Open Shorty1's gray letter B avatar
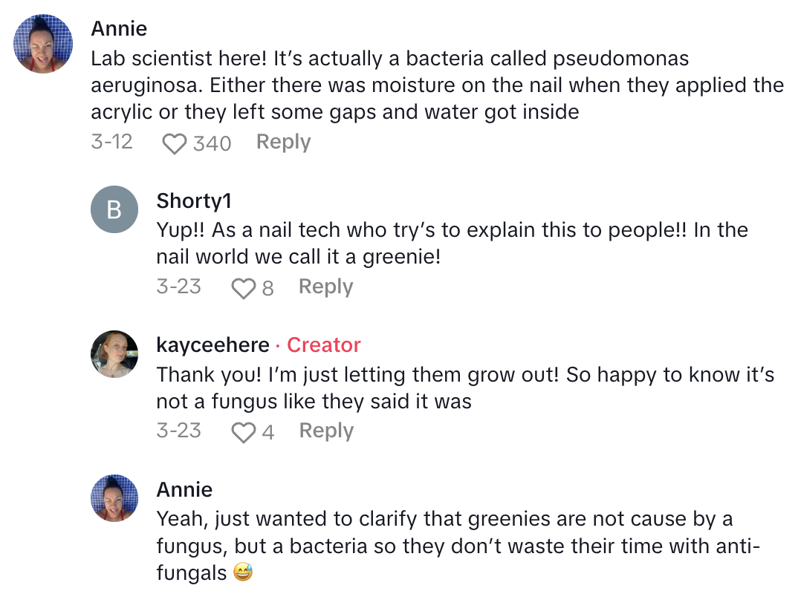Image resolution: width=798 pixels, height=591 pixels. pos(114,209)
